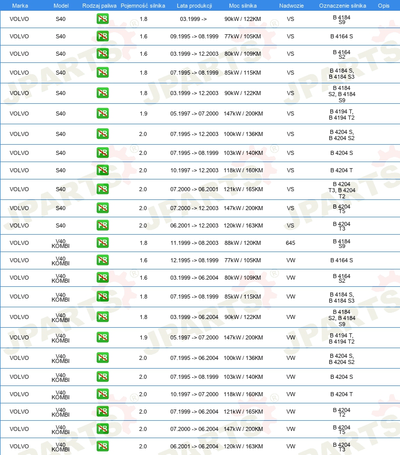Click '1.9' capacity in V40 KOMBI row

pyautogui.click(x=143, y=337)
